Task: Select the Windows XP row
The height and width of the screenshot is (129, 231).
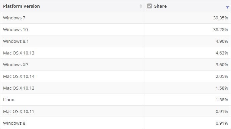Action: tap(115, 64)
